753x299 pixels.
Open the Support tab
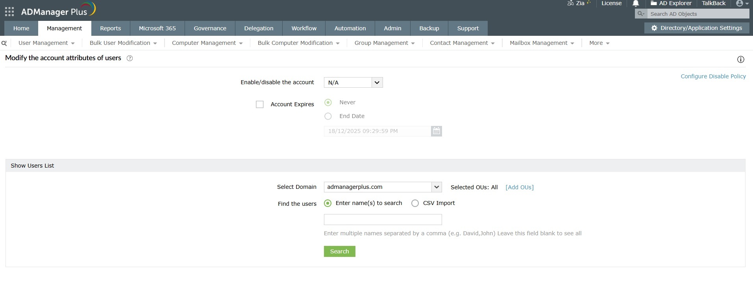[x=468, y=28]
